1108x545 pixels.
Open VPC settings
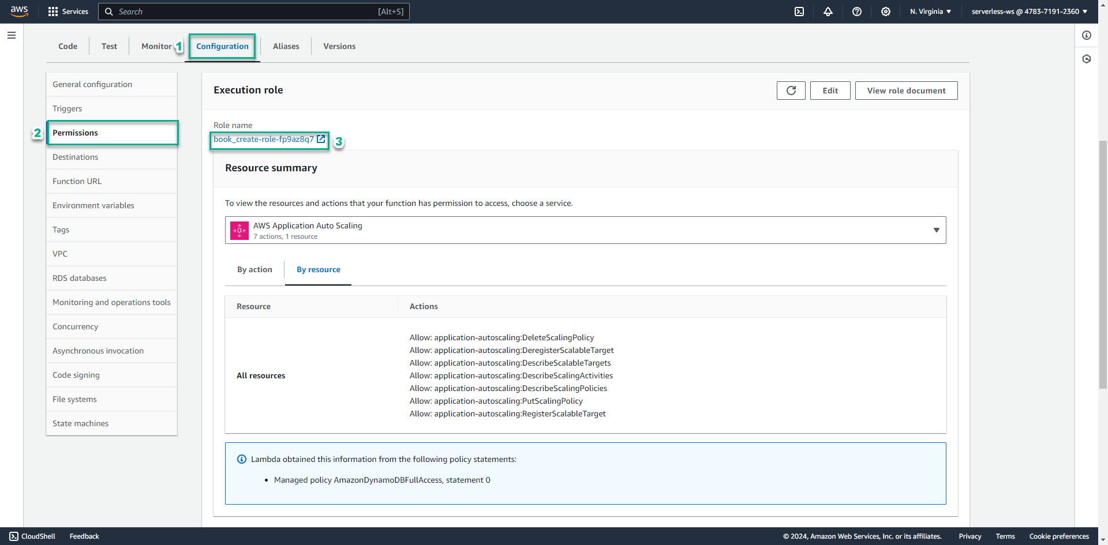tap(112, 254)
